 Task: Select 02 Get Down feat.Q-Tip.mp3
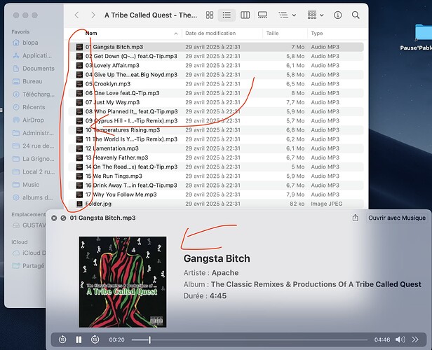click(216, 57)
